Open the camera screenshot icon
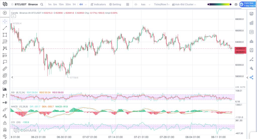 pyautogui.click(x=236, y=5)
